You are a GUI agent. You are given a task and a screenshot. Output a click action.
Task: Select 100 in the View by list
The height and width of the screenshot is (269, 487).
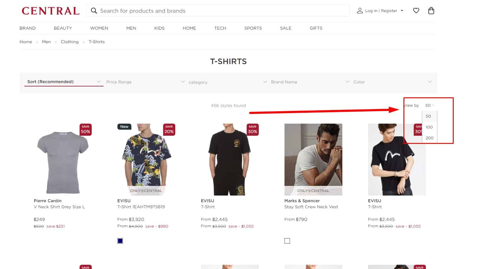pos(429,127)
